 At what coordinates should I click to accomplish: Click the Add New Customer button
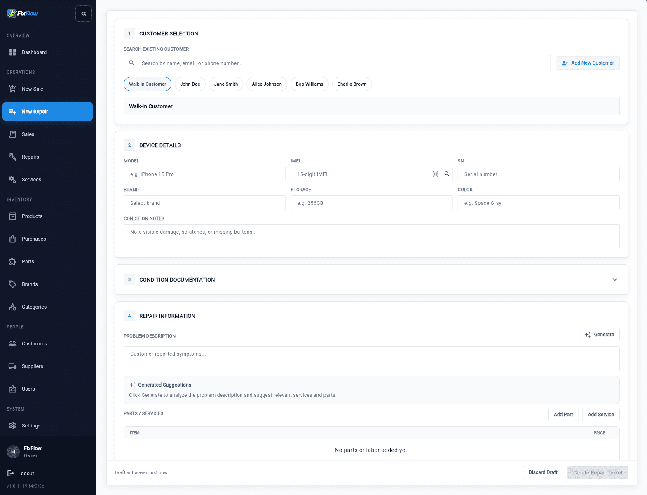tap(587, 63)
